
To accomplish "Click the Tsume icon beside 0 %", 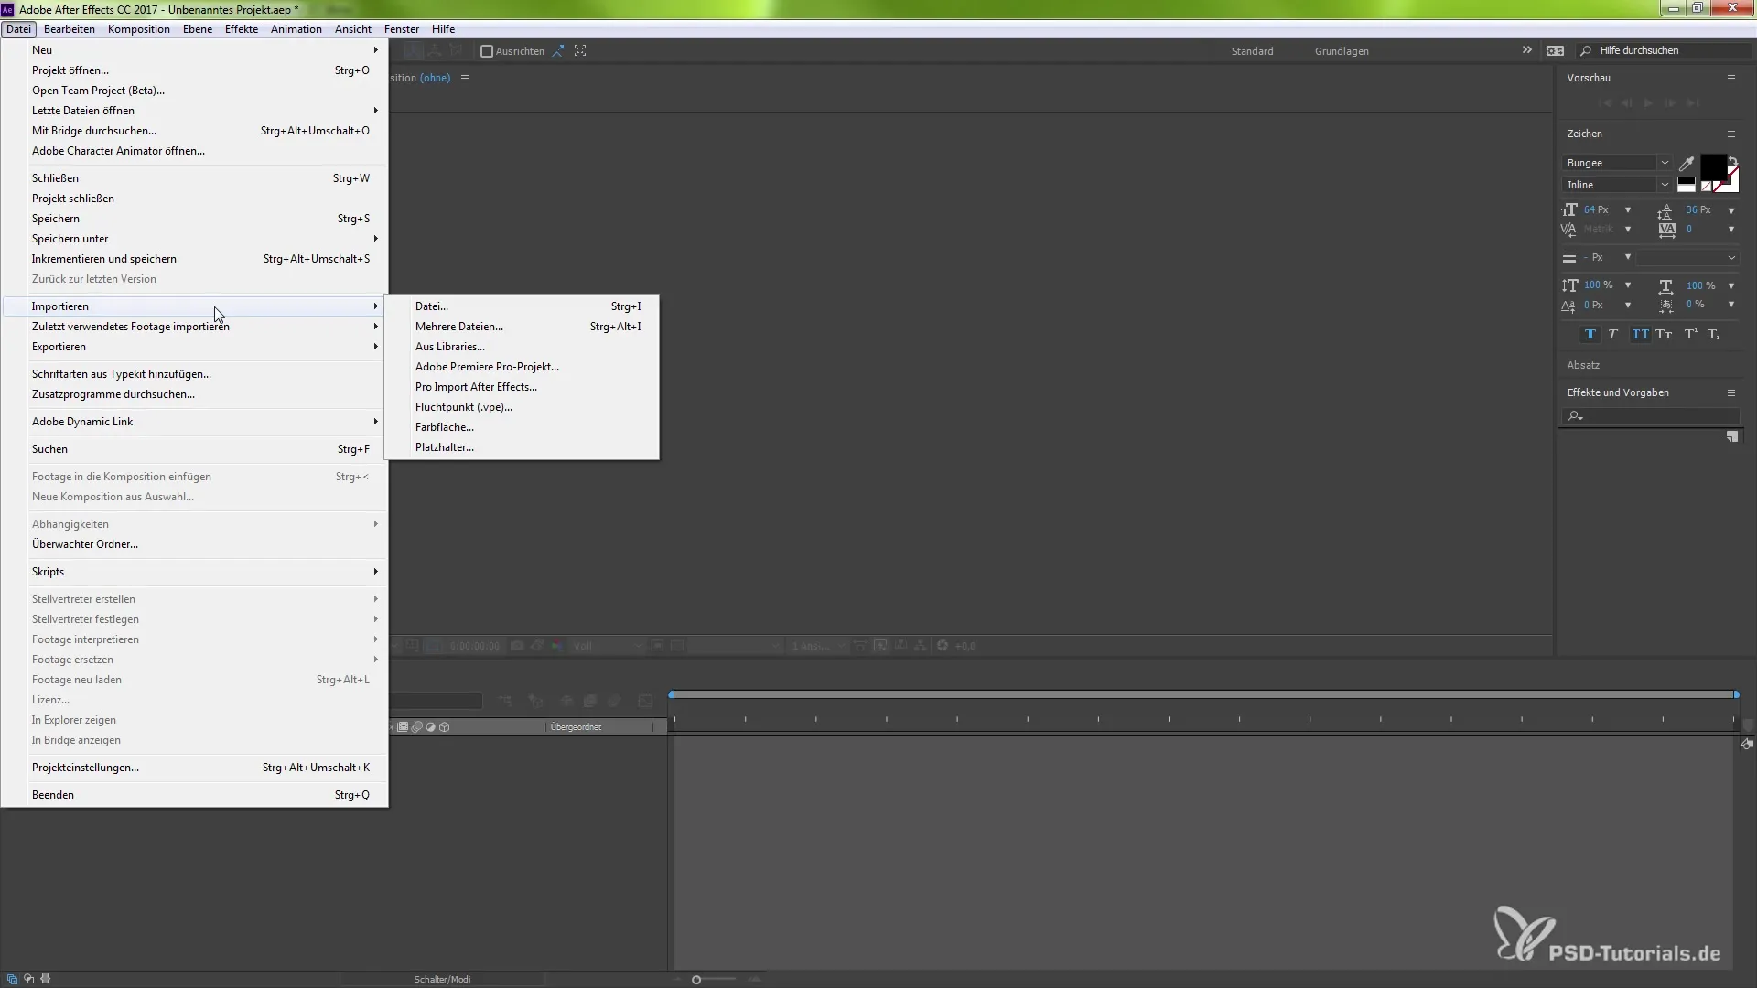I will click(x=1665, y=305).
